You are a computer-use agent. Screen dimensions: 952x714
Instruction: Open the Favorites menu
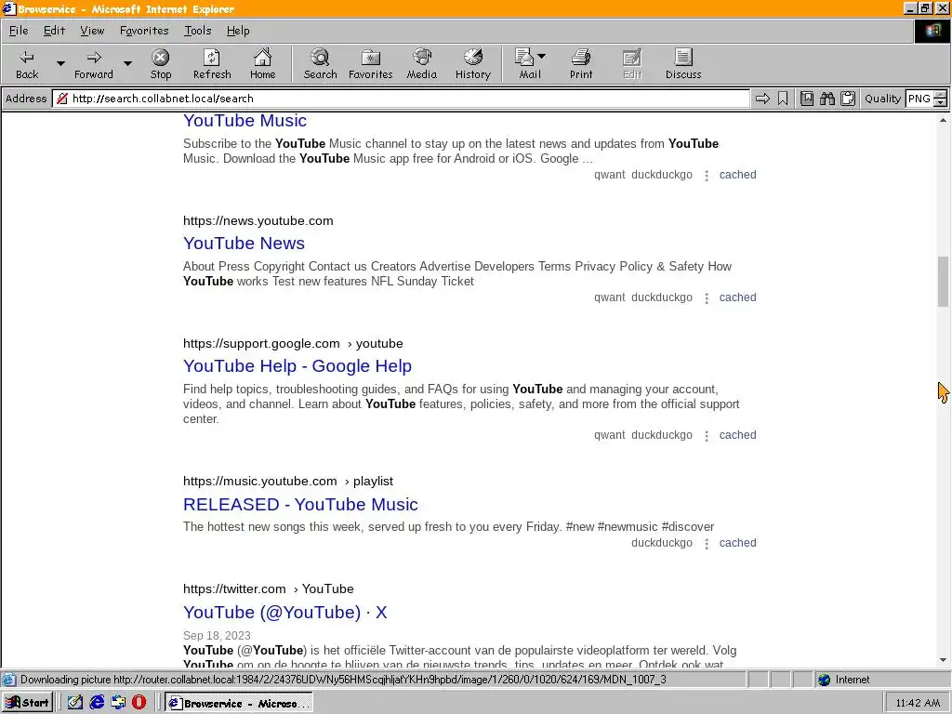(x=144, y=31)
